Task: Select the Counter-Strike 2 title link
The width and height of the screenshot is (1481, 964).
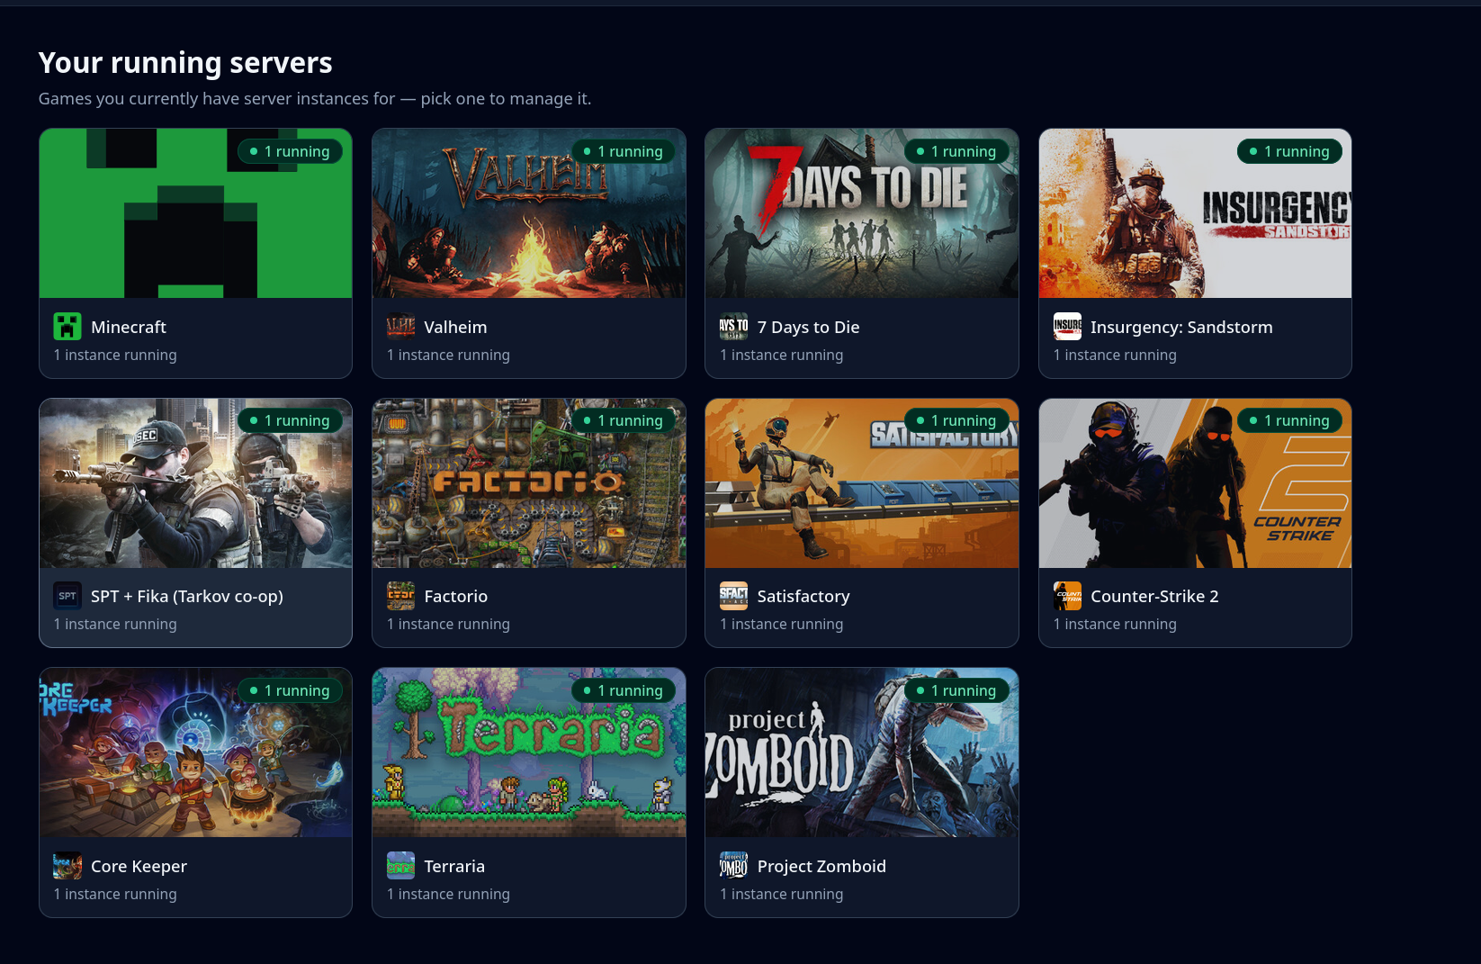Action: pyautogui.click(x=1154, y=596)
